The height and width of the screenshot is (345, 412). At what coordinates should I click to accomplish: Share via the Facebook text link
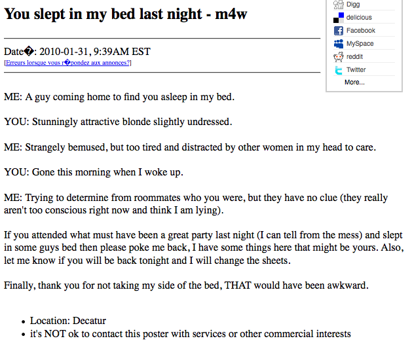pyautogui.click(x=360, y=31)
